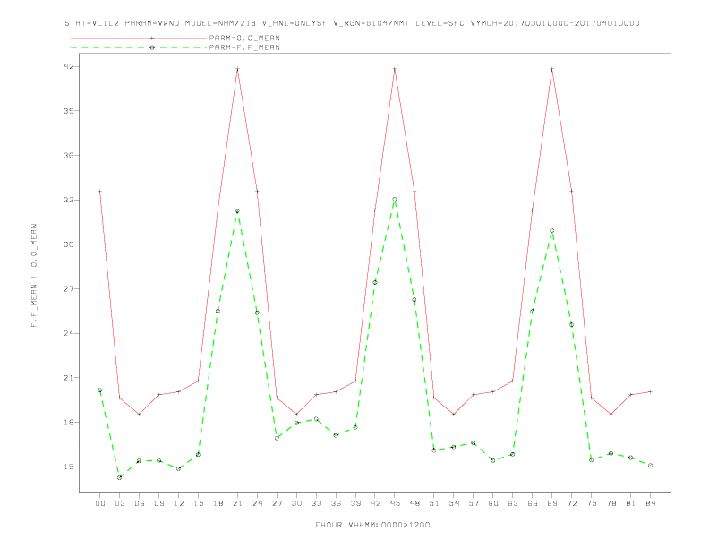Click the PARM=F.F_MEAN legend label
709x548 pixels.
(244, 47)
